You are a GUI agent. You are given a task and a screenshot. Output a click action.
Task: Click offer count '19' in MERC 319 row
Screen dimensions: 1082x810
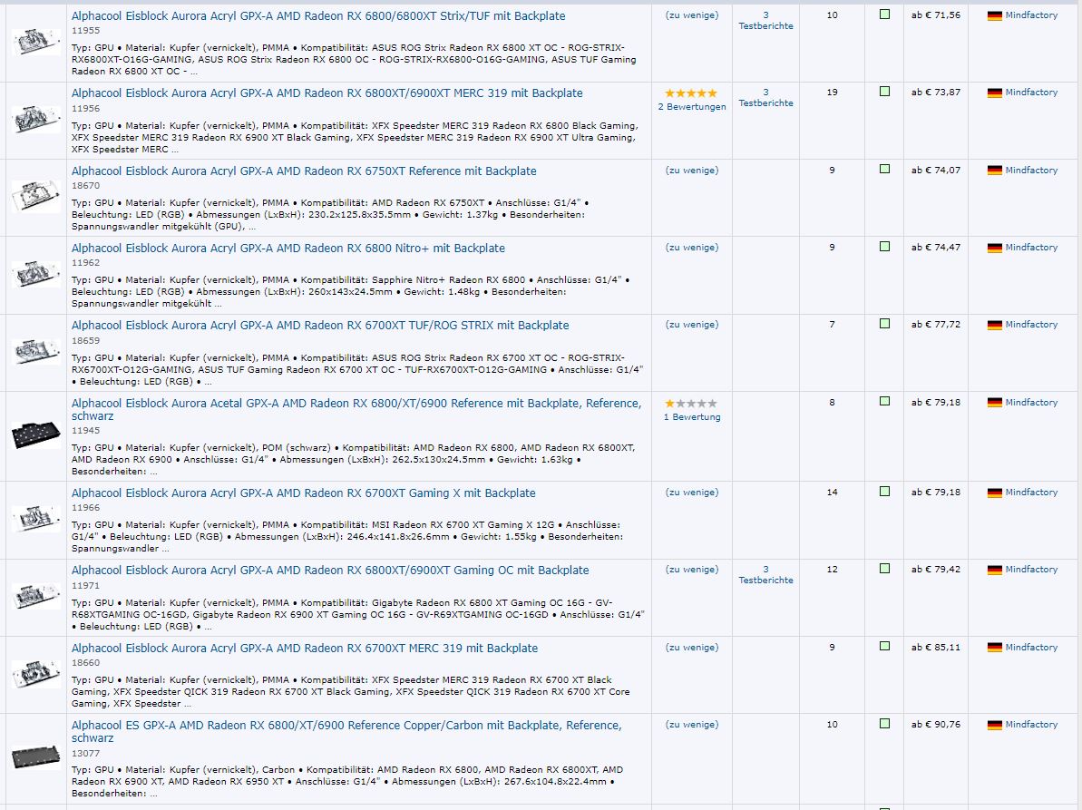(x=833, y=93)
